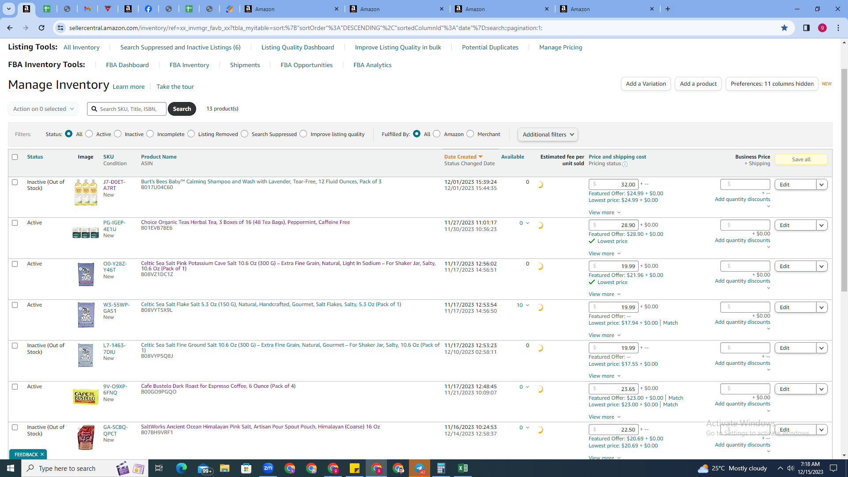Expand View more under Burt's Bees pricing
The width and height of the screenshot is (848, 477).
[x=605, y=212]
